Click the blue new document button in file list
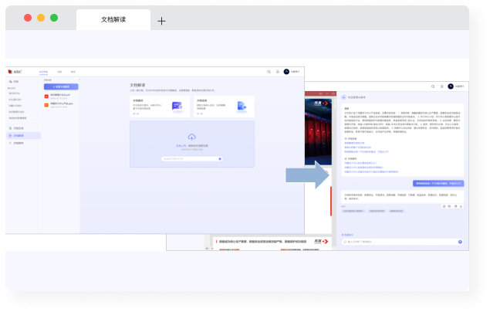The height and width of the screenshot is (312, 490). coord(60,86)
